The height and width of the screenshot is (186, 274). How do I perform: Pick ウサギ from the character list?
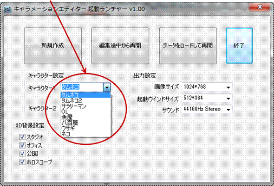(x=85, y=129)
